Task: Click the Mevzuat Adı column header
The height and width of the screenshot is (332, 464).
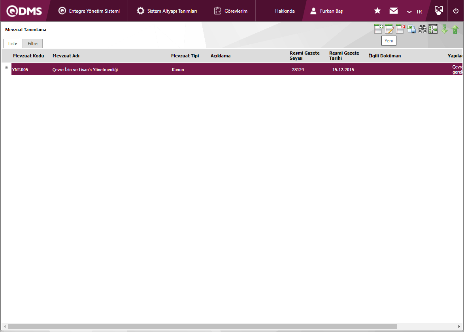Action: [x=66, y=56]
